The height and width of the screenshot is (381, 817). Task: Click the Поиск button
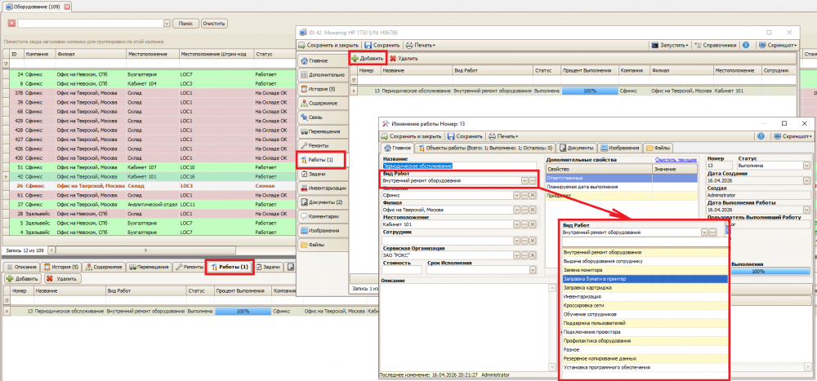tap(185, 24)
